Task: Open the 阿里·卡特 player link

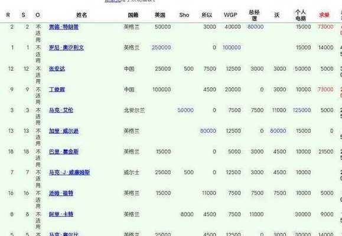Action: point(61,214)
